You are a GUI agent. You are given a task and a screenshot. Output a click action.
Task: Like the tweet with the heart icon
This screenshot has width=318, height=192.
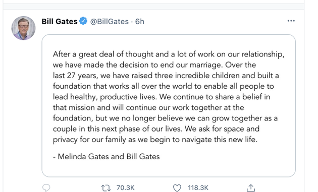177,188
